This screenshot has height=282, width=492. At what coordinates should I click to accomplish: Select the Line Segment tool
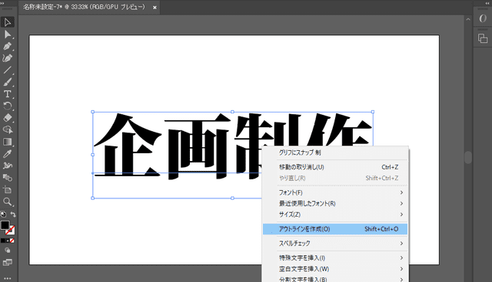7,70
